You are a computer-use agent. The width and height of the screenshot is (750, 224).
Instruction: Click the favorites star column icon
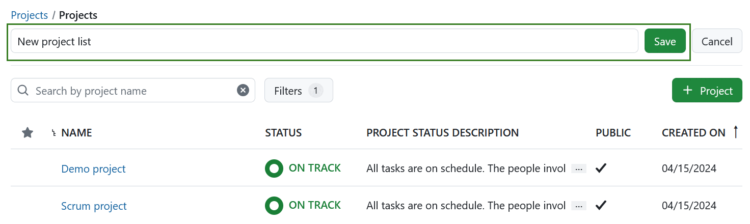pyautogui.click(x=28, y=133)
